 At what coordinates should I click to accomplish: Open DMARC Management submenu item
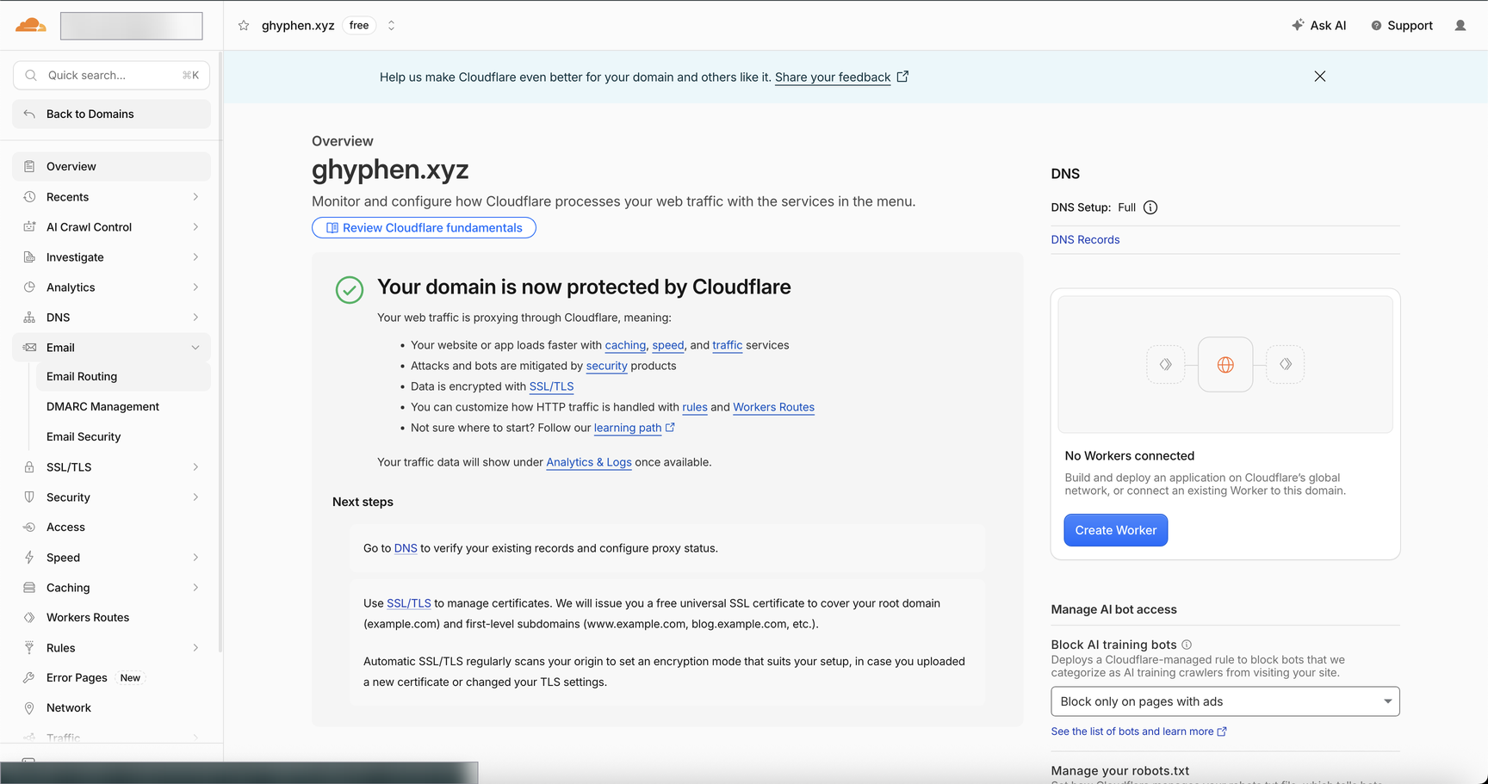pos(123,407)
